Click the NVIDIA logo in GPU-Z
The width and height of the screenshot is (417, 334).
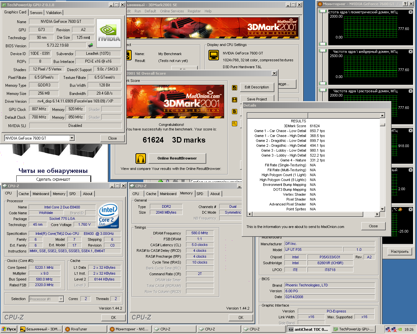[109, 33]
